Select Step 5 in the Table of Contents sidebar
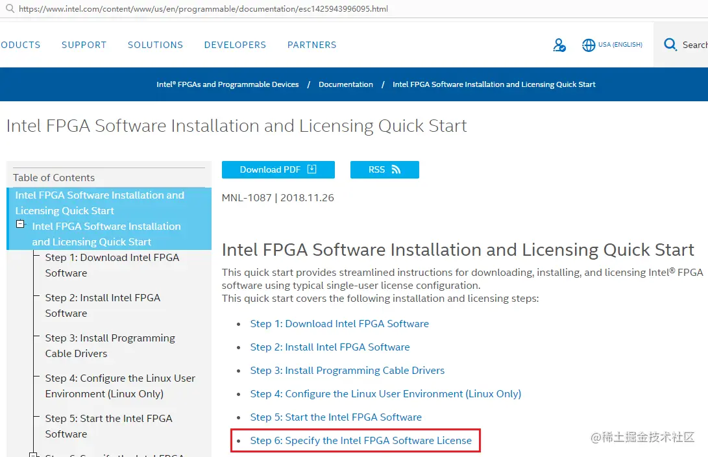Image resolution: width=708 pixels, height=457 pixels. (108, 426)
